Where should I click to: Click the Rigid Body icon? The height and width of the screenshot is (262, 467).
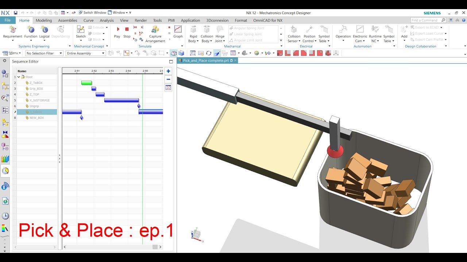click(193, 29)
